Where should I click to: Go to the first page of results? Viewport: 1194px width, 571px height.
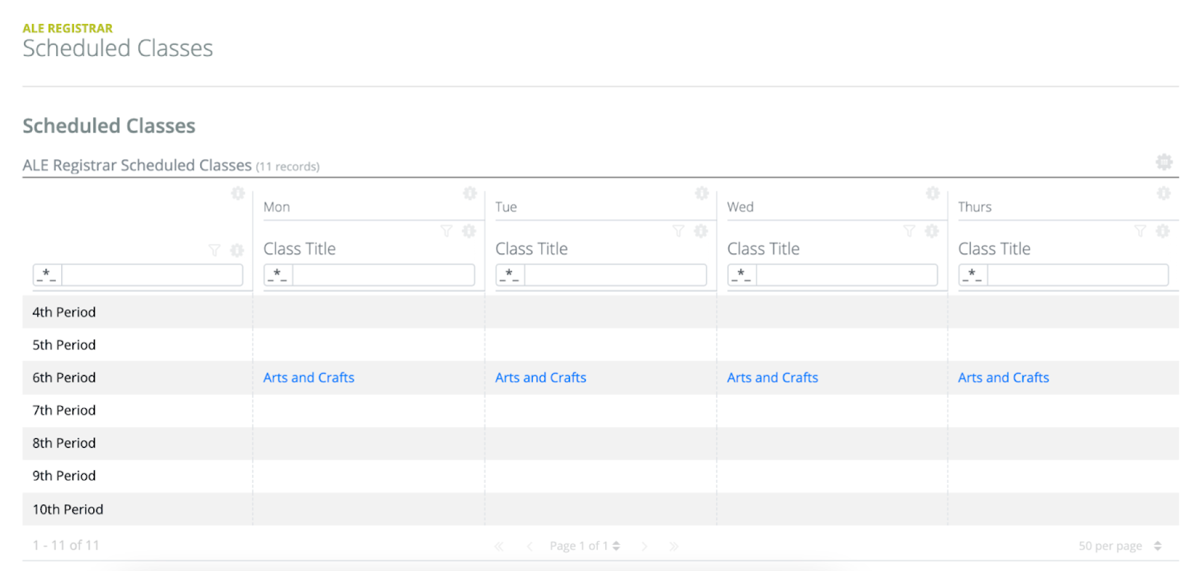498,546
